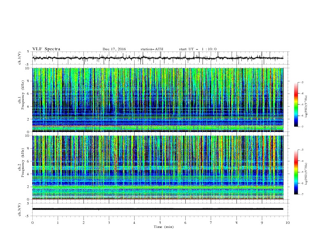Click the ch.1(V) waveform axis label
Screen dimensions: 324x250
20,58
